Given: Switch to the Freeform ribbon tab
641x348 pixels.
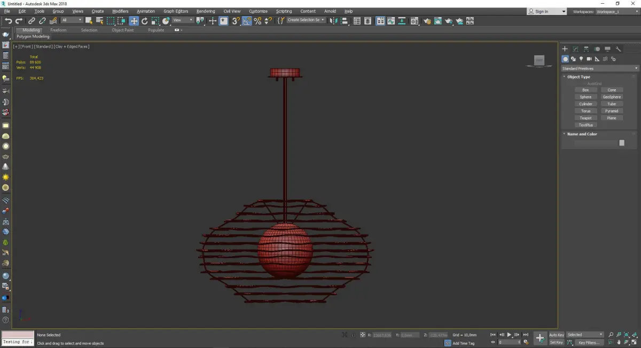Looking at the screenshot, I should (58, 30).
